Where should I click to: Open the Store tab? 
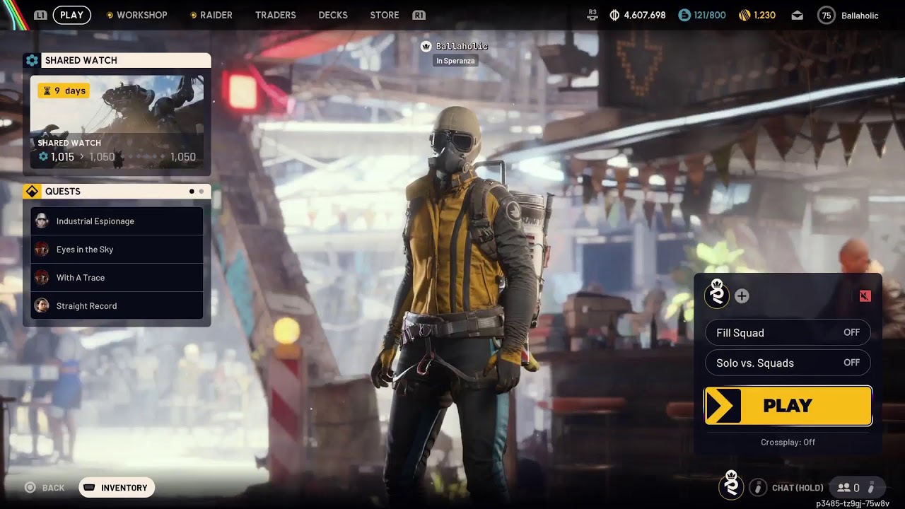pos(385,15)
